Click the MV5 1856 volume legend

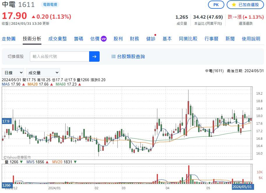35,162
